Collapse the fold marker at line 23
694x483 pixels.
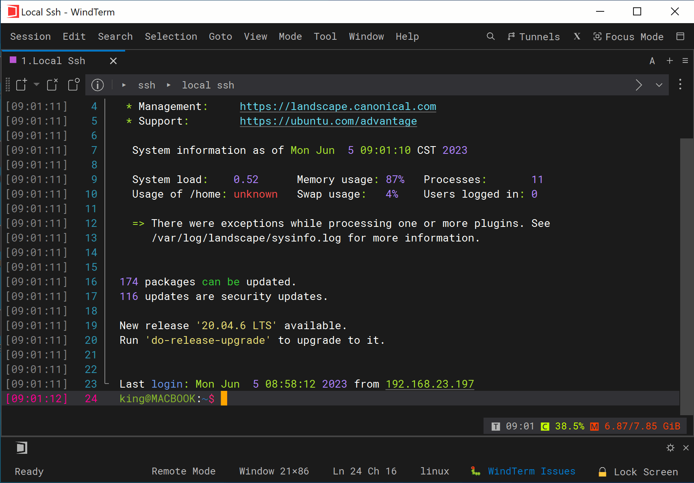tap(106, 383)
